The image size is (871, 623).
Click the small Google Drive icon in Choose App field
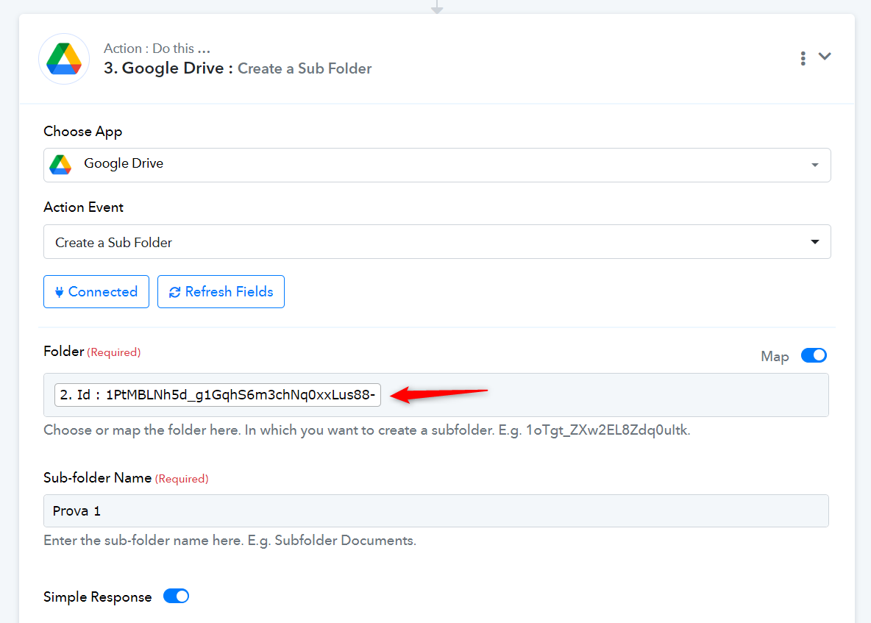(60, 164)
